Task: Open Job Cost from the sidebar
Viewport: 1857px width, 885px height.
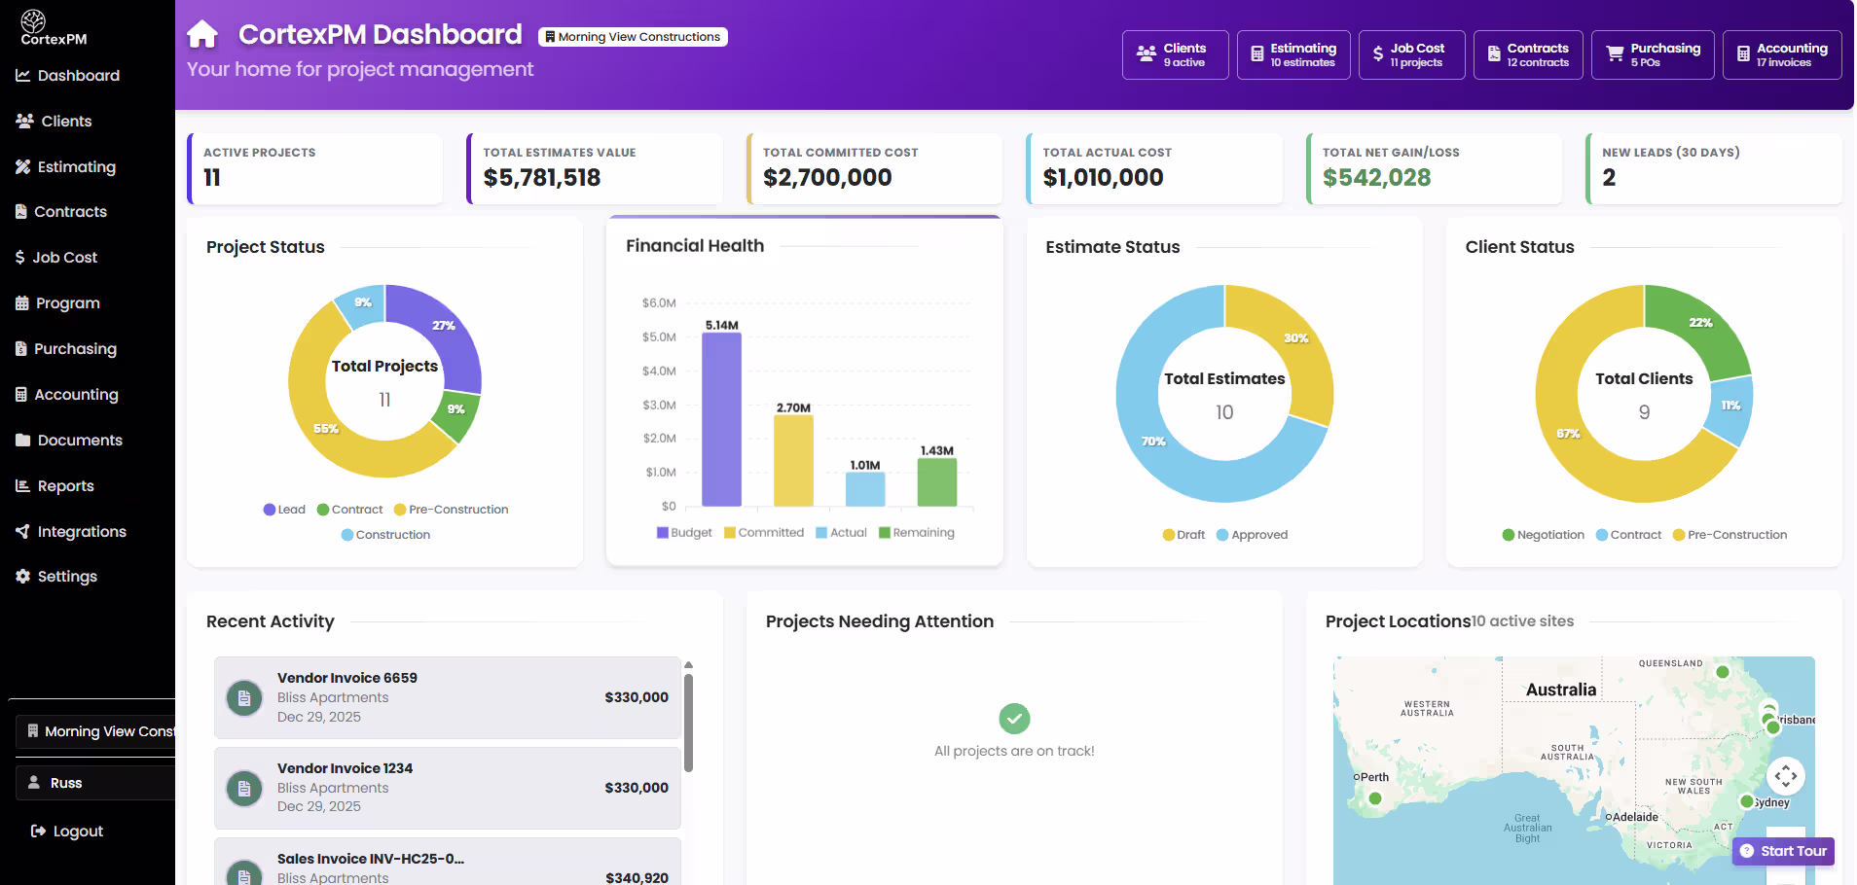Action: pyautogui.click(x=64, y=257)
